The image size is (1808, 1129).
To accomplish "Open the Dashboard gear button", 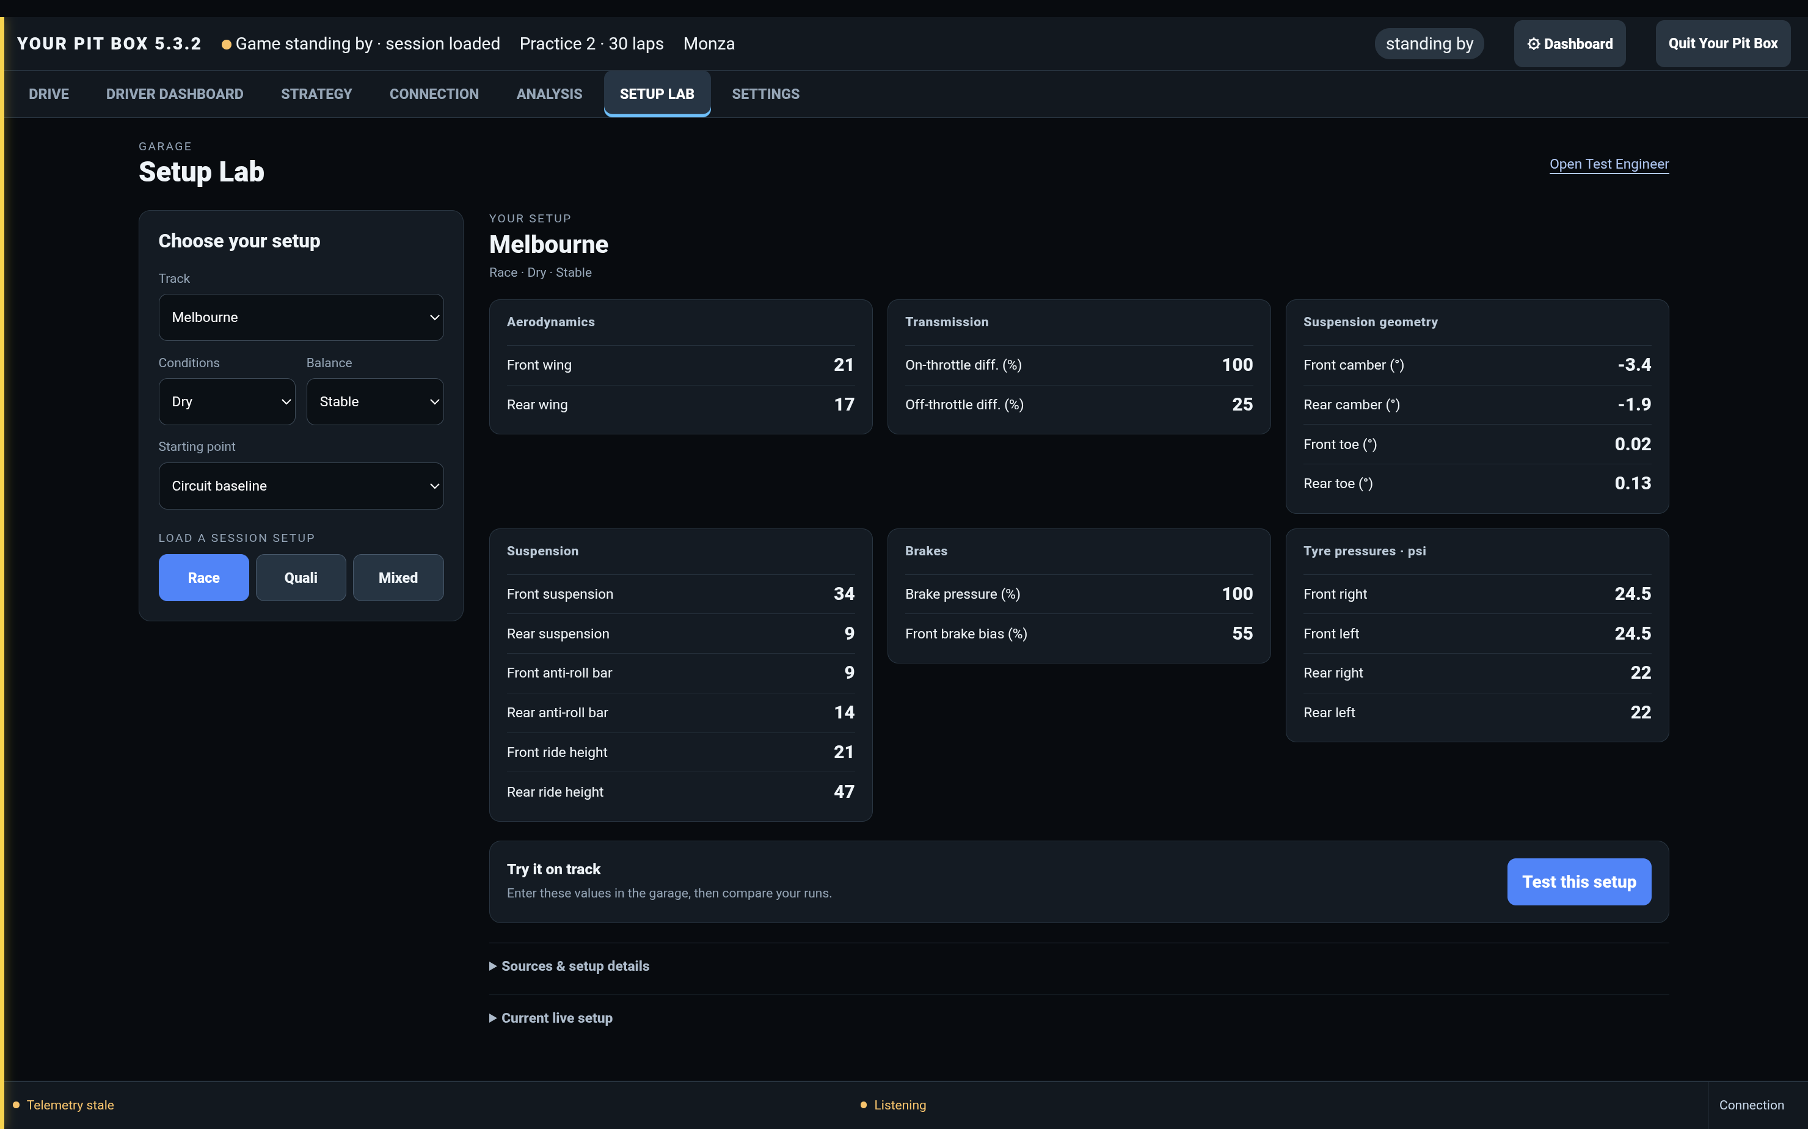I will click(1569, 44).
